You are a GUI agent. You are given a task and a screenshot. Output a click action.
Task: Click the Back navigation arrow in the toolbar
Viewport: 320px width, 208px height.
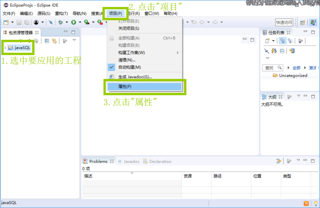202,22
